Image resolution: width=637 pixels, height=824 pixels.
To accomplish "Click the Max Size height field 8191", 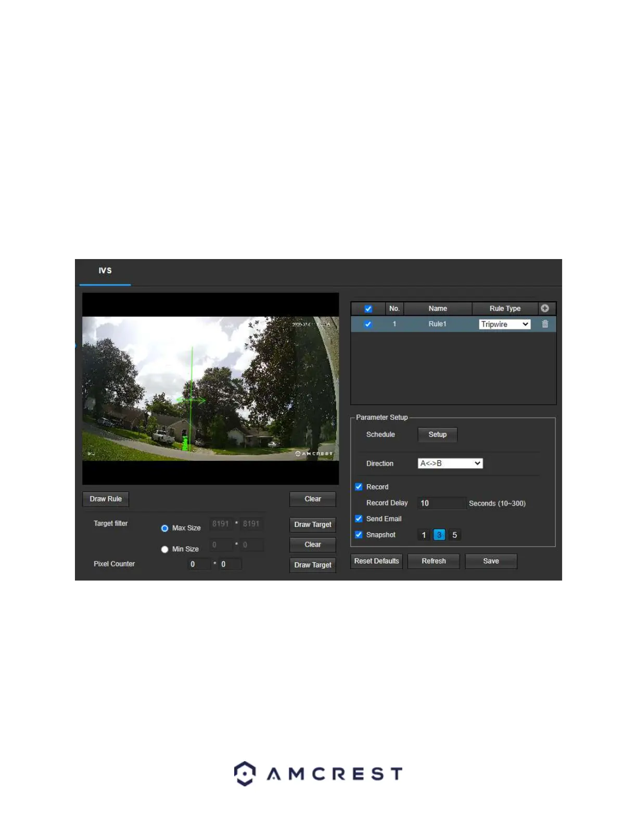I will 252,524.
